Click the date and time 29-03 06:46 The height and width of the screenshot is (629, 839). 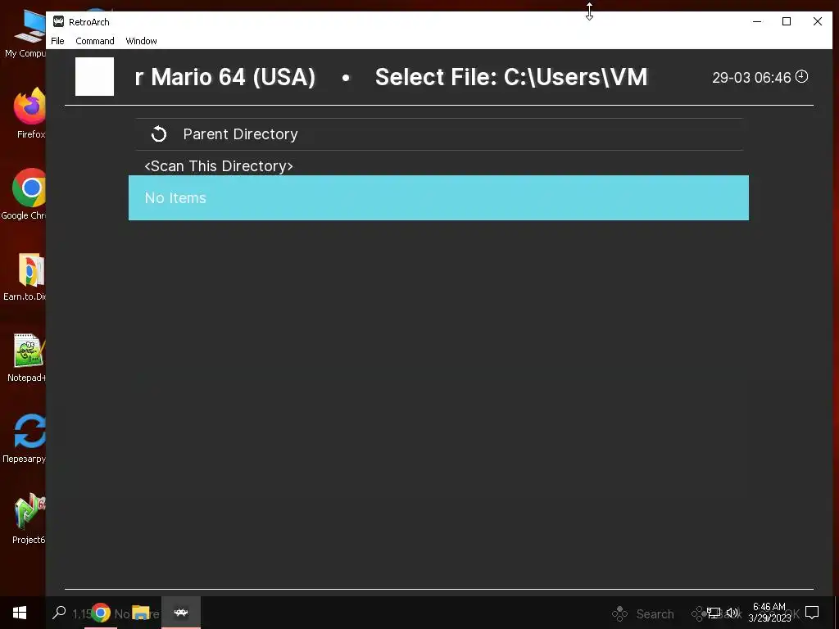(x=751, y=78)
